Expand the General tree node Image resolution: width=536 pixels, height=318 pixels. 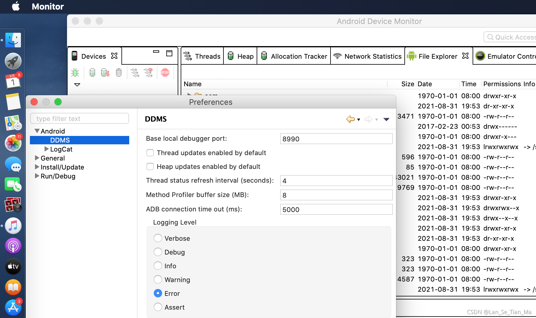(x=37, y=158)
